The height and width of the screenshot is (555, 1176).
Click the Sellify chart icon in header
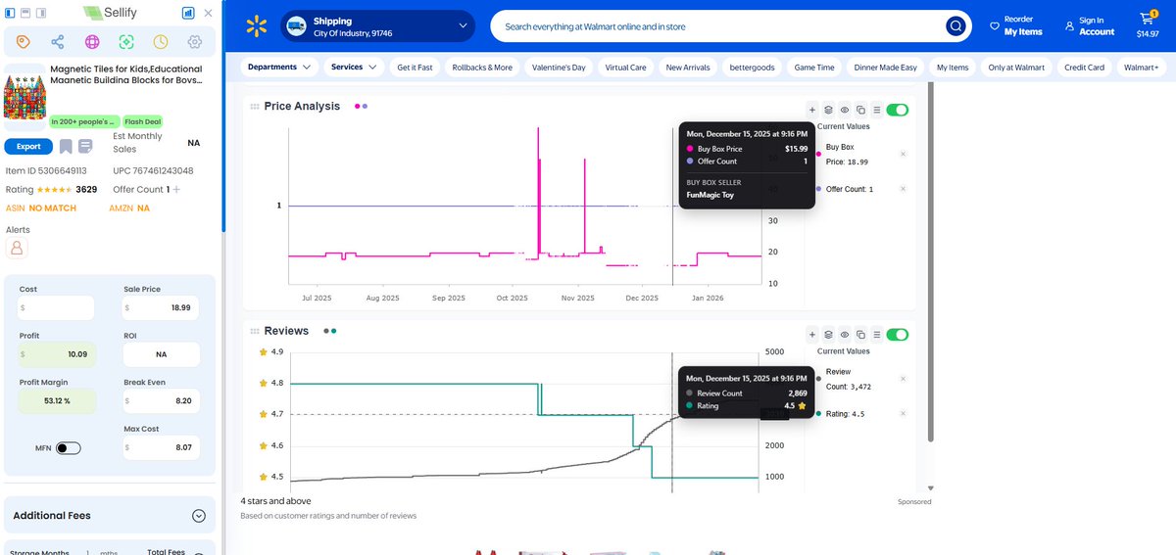tap(187, 14)
